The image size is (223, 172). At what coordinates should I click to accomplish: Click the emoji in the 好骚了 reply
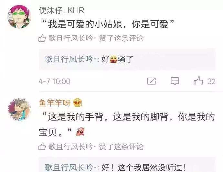[114, 59]
